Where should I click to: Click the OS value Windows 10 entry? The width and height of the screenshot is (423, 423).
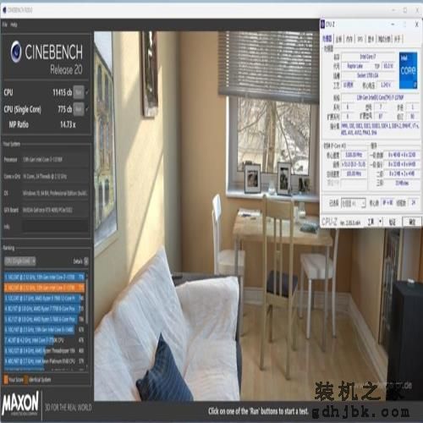coord(55,194)
